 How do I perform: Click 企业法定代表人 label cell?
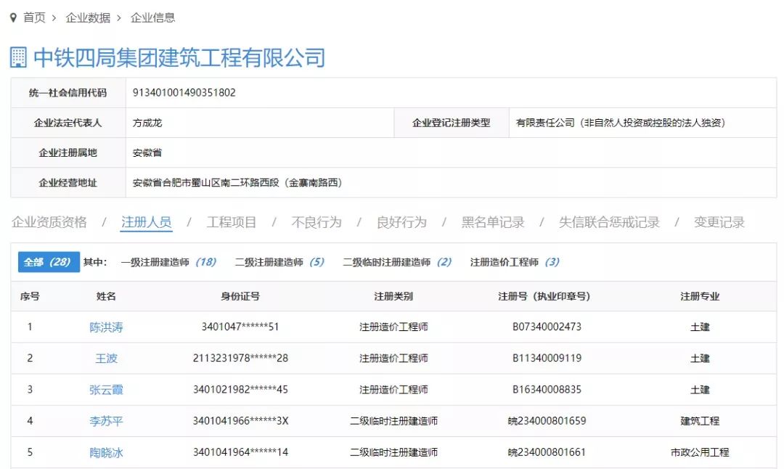tap(68, 123)
